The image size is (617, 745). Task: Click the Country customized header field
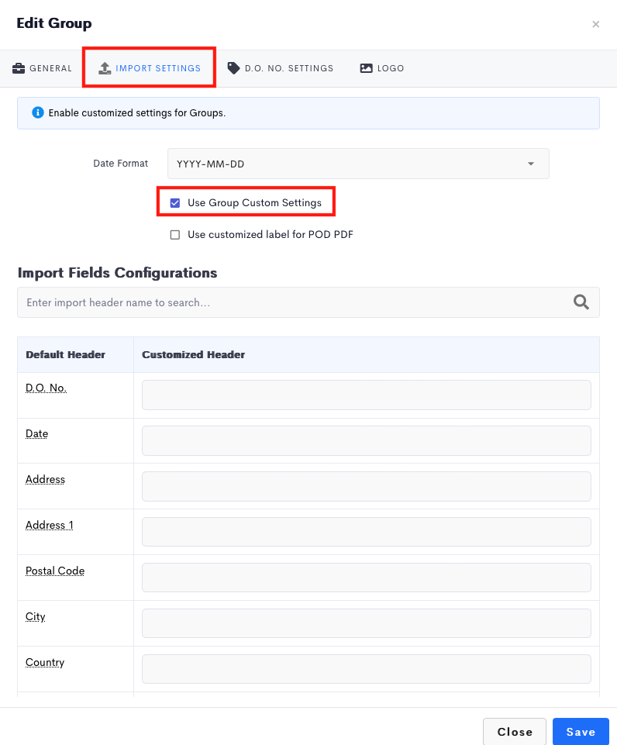coord(366,669)
